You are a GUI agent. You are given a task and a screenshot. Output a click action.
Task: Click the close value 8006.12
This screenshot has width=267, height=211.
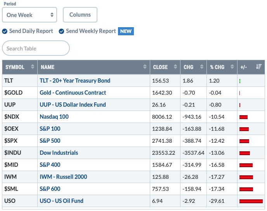tap(162, 117)
